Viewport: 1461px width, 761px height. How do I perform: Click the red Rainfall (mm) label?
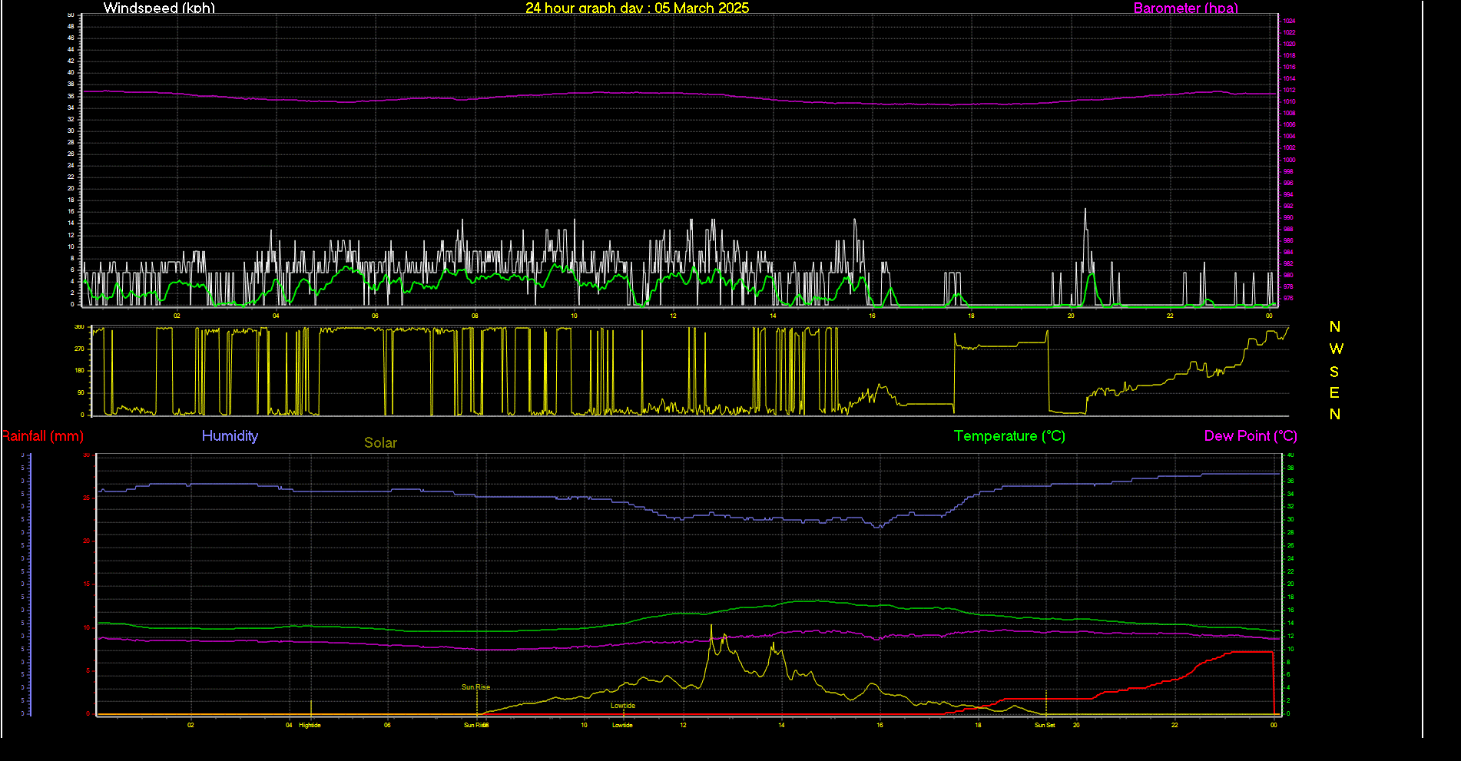(42, 435)
